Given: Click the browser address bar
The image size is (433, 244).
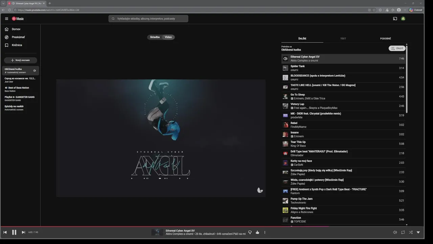Looking at the screenshot, I should [x=189, y=10].
